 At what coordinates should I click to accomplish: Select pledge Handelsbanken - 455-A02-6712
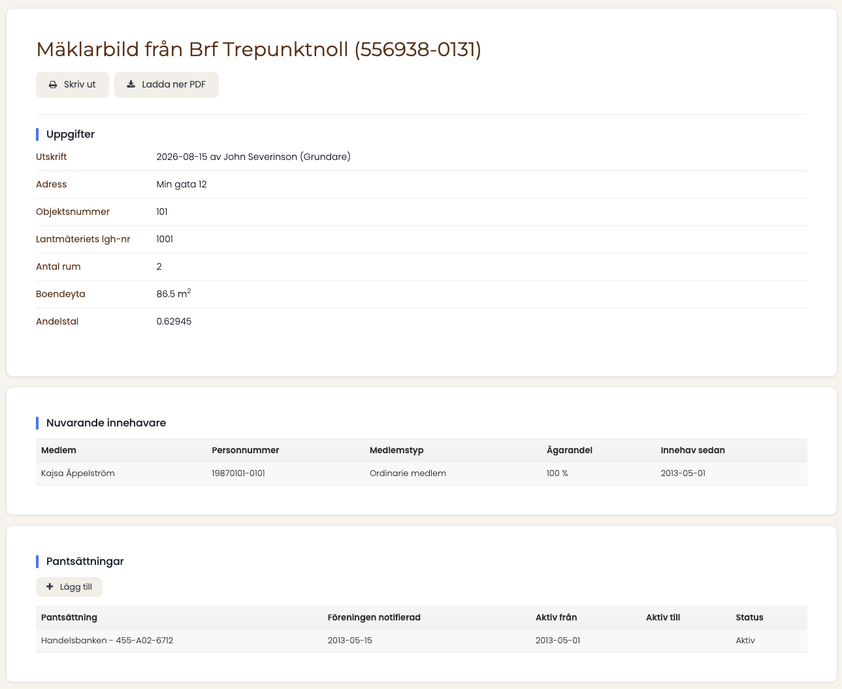click(x=107, y=641)
